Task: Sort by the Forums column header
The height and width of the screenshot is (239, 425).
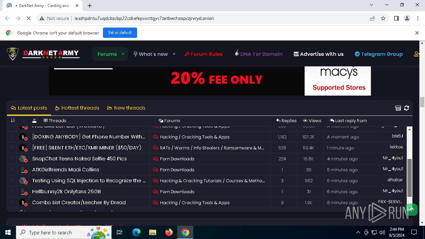Action: click(169, 120)
